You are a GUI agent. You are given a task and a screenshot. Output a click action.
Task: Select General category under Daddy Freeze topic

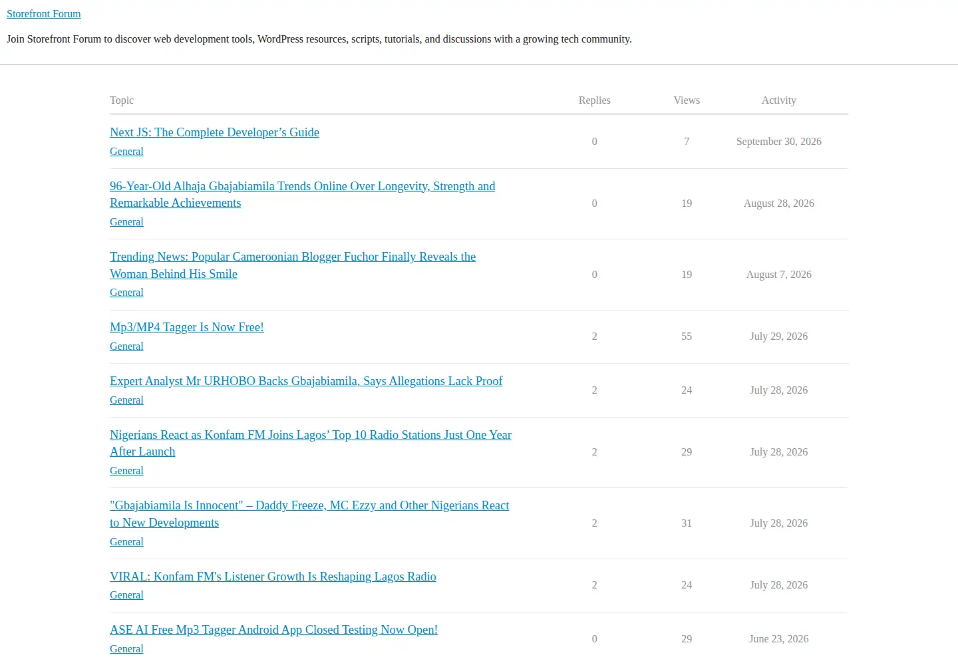click(126, 542)
